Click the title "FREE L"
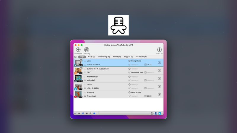This screenshot has height=133, width=237. [x=89, y=85]
